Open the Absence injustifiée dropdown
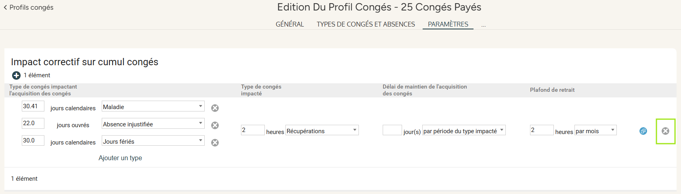 click(153, 124)
